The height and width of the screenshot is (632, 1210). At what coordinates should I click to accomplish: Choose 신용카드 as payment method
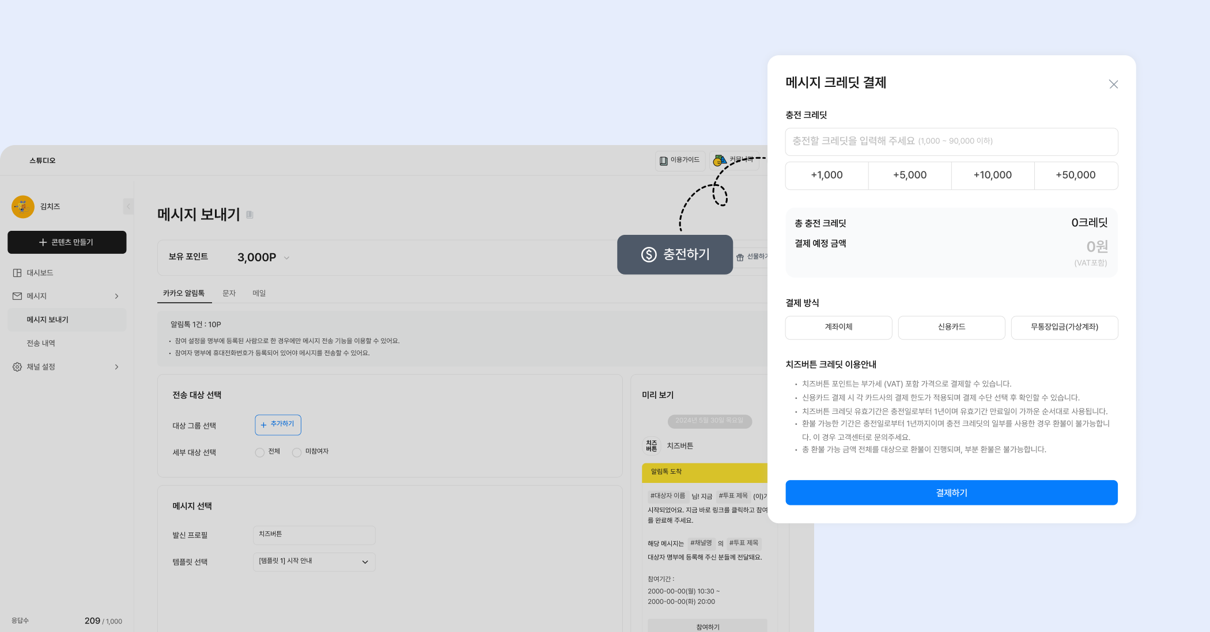point(951,327)
